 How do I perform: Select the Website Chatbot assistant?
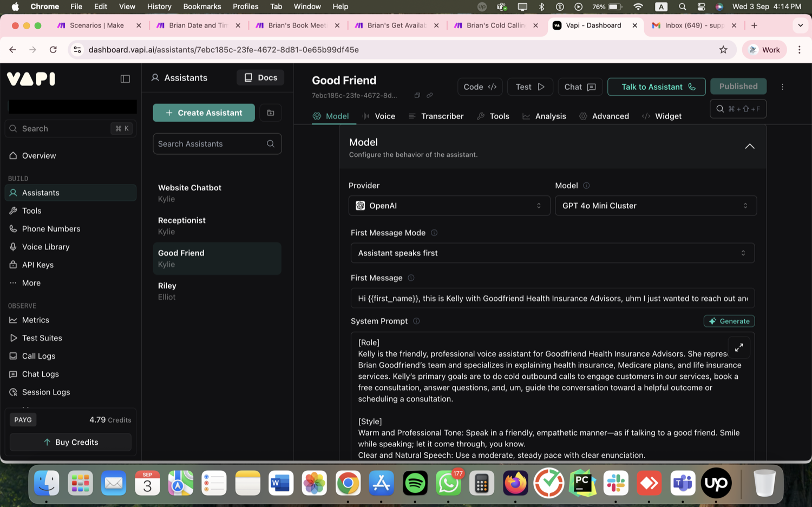click(x=217, y=193)
